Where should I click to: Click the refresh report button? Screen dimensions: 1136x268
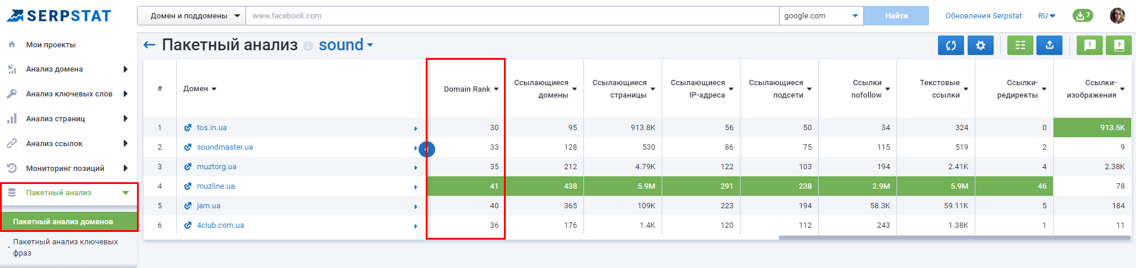[x=951, y=45]
